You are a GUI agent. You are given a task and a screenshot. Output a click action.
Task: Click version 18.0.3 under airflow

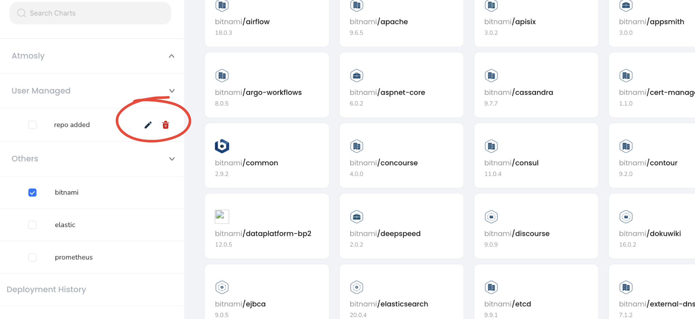(x=224, y=33)
